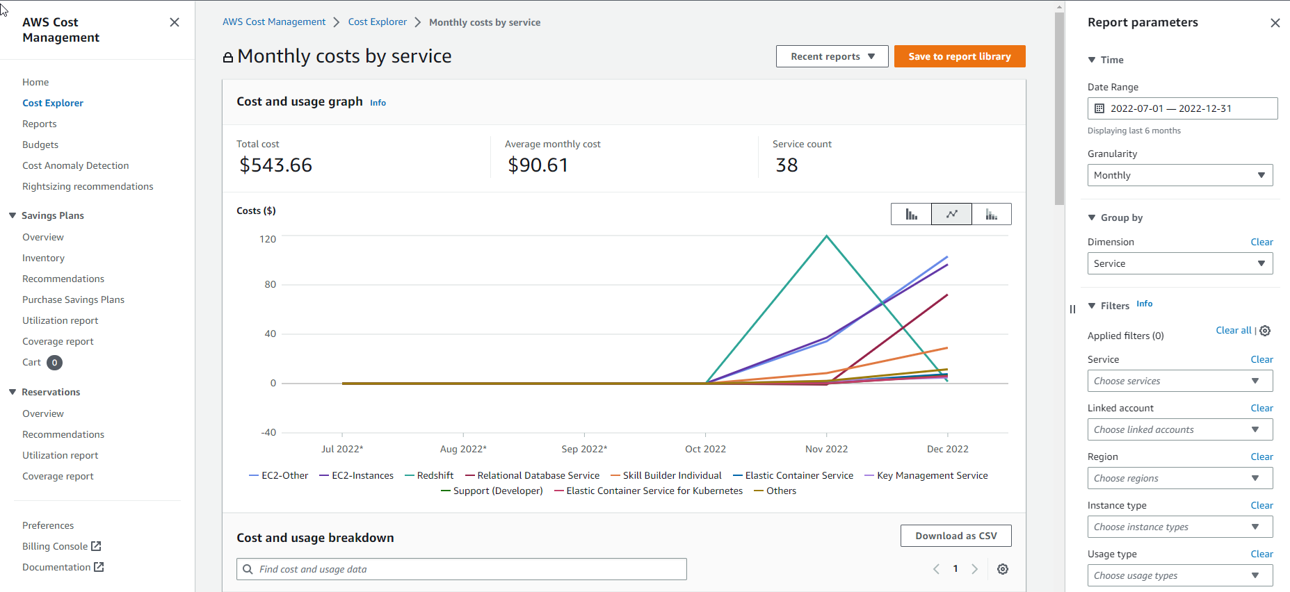This screenshot has width=1290, height=592.
Task: Select the line chart view icon
Action: pos(951,214)
